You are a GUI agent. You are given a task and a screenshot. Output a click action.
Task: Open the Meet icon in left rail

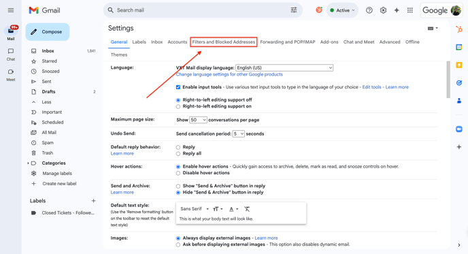tap(11, 75)
